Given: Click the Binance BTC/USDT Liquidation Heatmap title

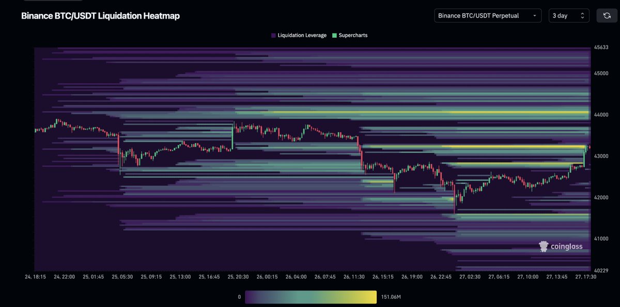Looking at the screenshot, I should tap(100, 16).
